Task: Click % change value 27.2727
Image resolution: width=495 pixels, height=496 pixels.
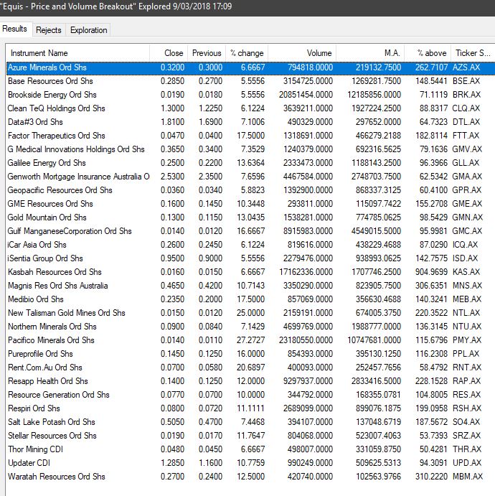Action: click(250, 340)
